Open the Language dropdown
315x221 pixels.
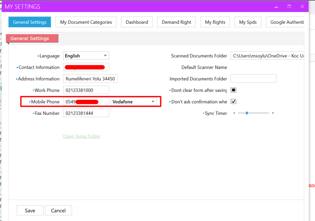click(x=105, y=56)
